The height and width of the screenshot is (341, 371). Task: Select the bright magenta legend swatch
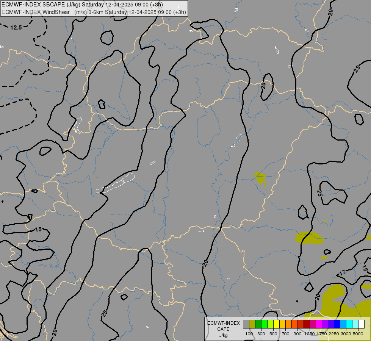point(319,324)
